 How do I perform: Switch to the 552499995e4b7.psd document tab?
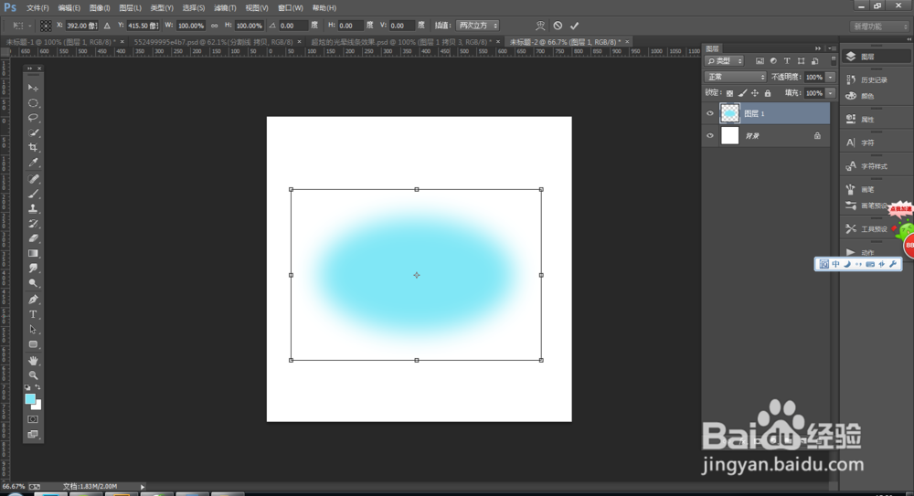coord(213,42)
